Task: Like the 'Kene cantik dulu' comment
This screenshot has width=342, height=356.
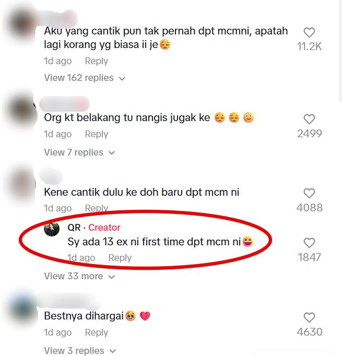Action: [x=309, y=194]
